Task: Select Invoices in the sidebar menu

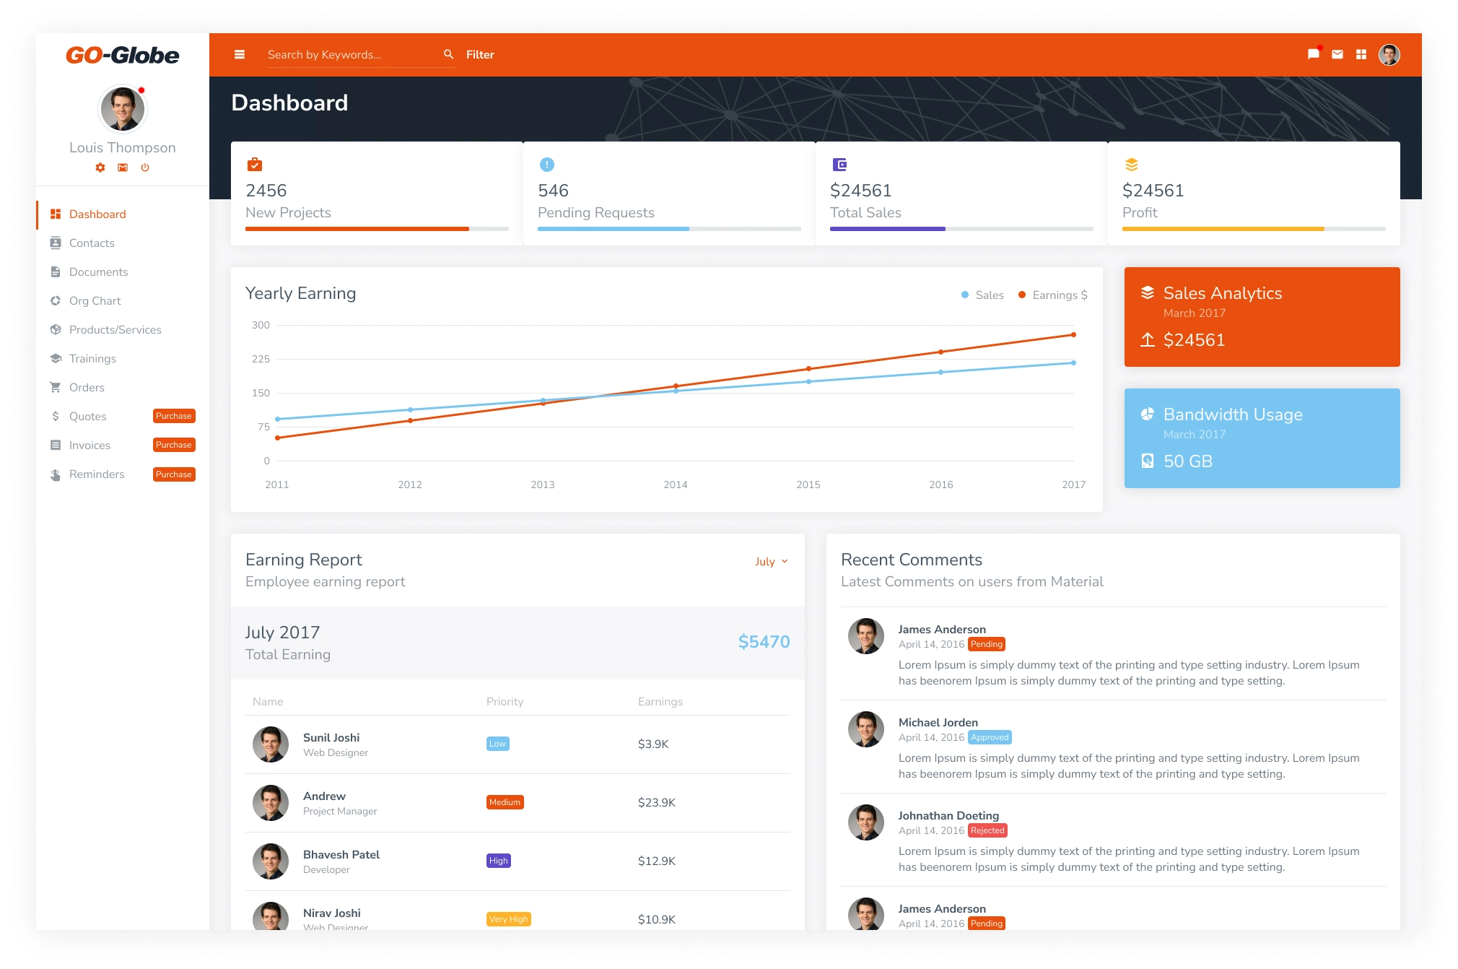Action: pos(90,446)
